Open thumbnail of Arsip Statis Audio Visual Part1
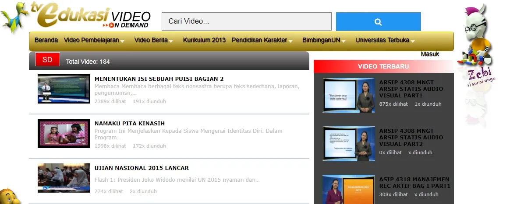Screen dimensions: 510x204 349,95
